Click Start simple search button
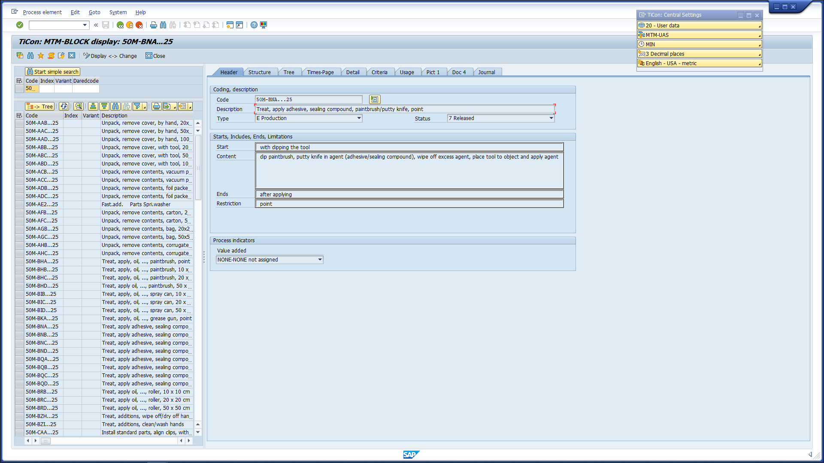 tap(52, 72)
